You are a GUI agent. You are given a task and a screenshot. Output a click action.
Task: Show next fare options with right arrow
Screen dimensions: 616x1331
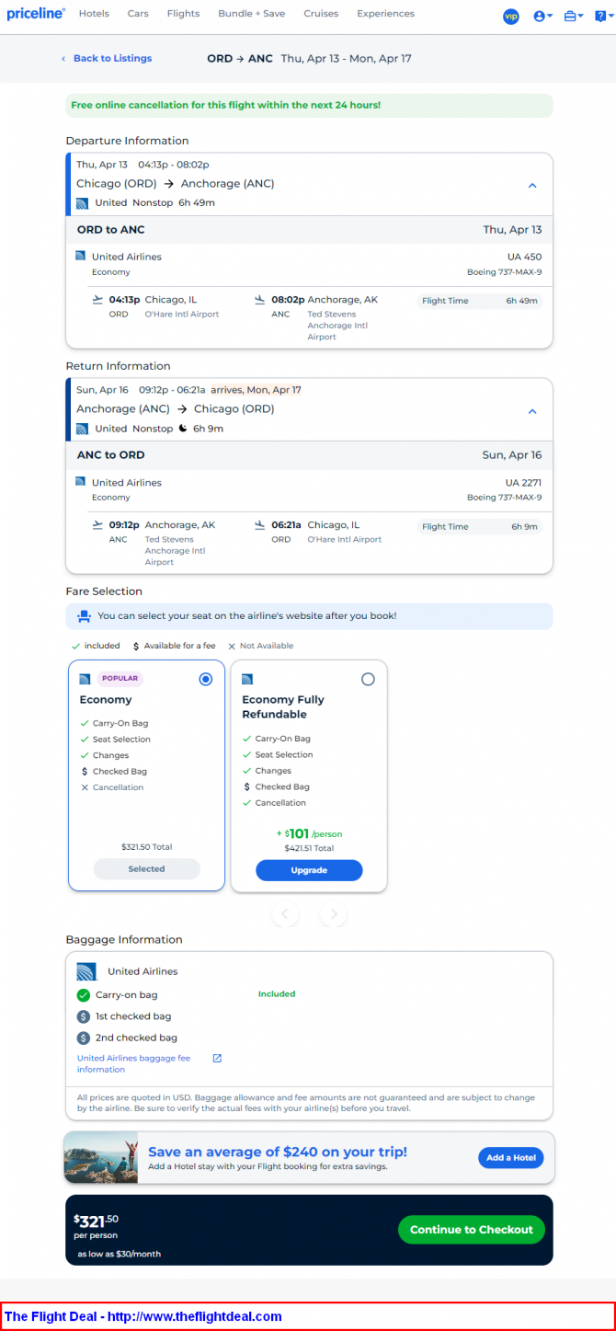pyautogui.click(x=333, y=913)
